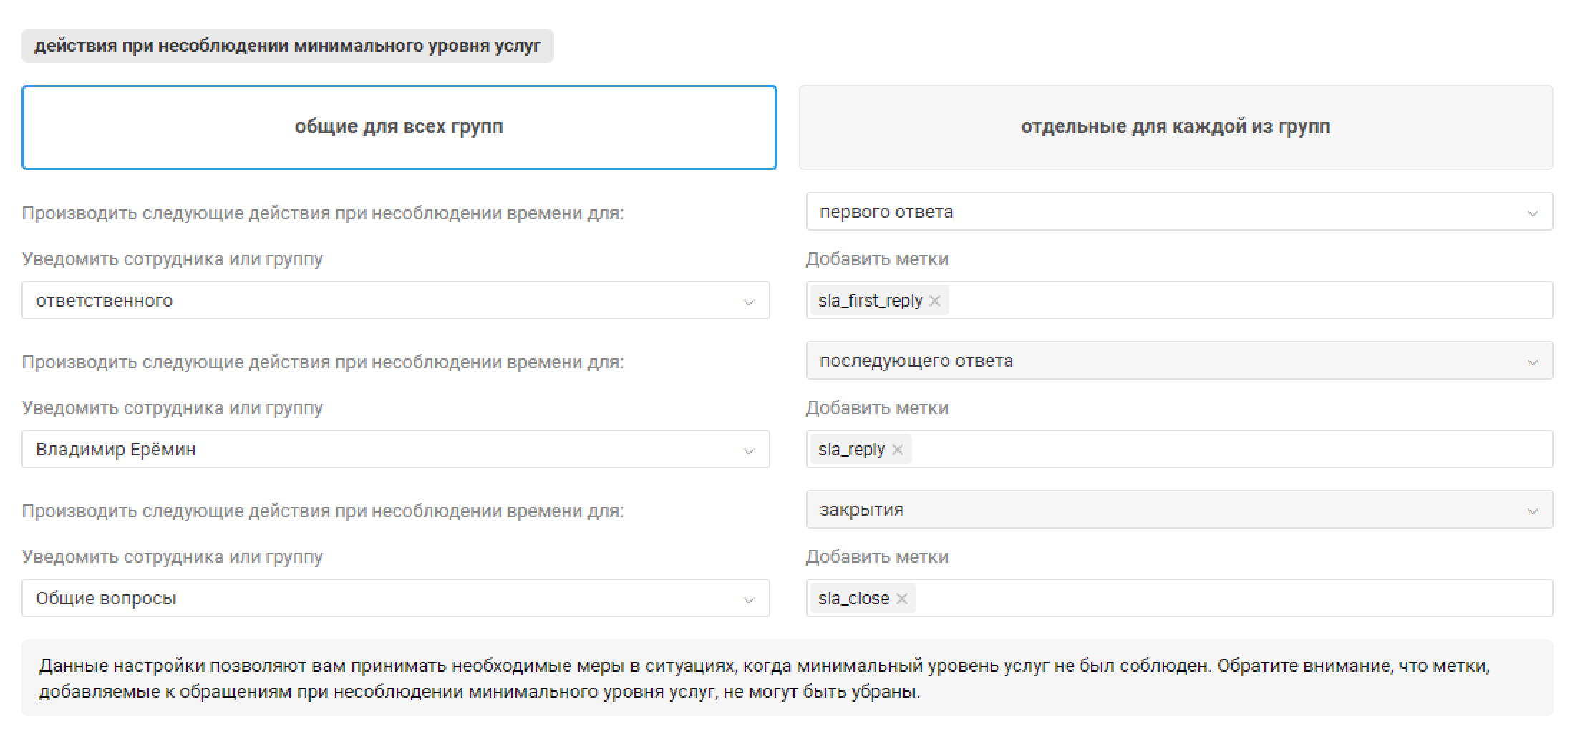Remove the sla_first_reply tag
Viewport: 1575px width, 752px height.
pyautogui.click(x=935, y=301)
